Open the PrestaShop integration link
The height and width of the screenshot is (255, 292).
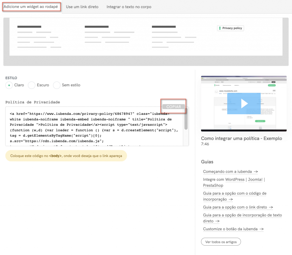(x=213, y=185)
